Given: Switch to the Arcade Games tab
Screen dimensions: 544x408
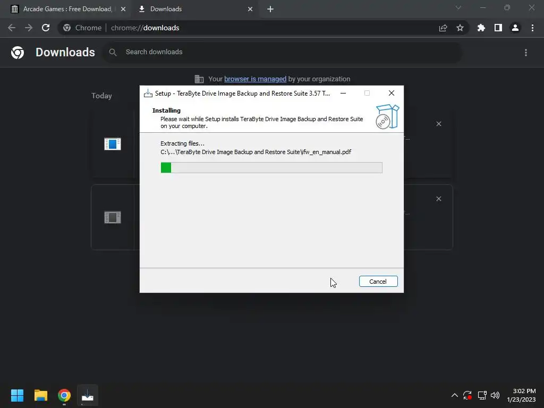Looking at the screenshot, I should coord(67,9).
